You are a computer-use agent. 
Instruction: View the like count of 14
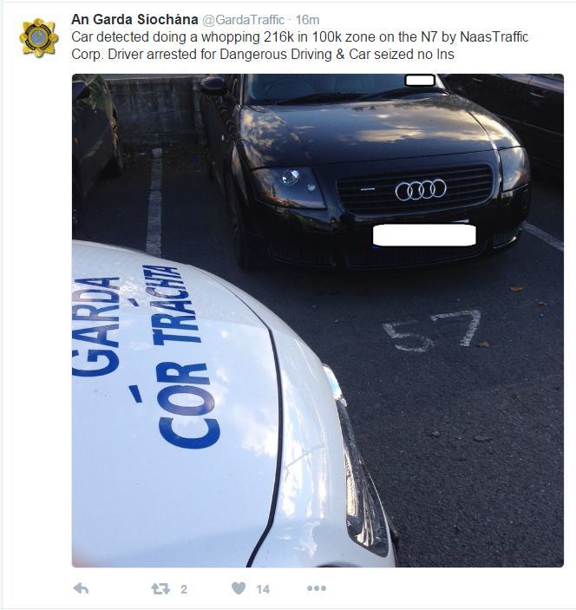coord(263,589)
